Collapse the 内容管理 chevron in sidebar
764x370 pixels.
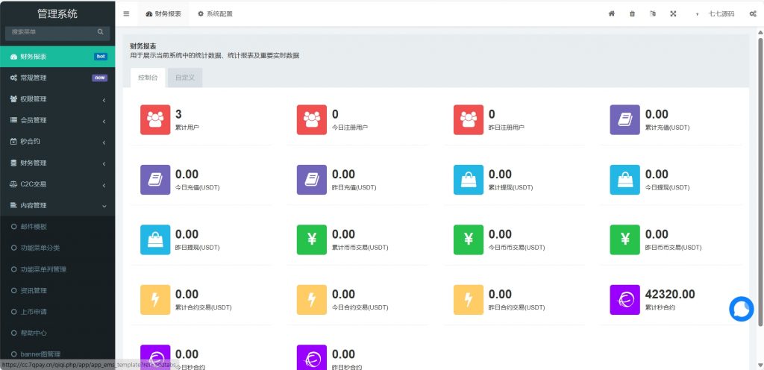(x=104, y=207)
